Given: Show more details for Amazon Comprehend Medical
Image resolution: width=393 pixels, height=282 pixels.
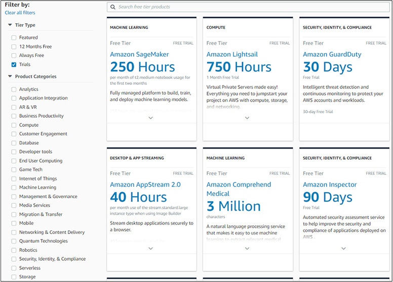Looking at the screenshot, I should pyautogui.click(x=247, y=248).
